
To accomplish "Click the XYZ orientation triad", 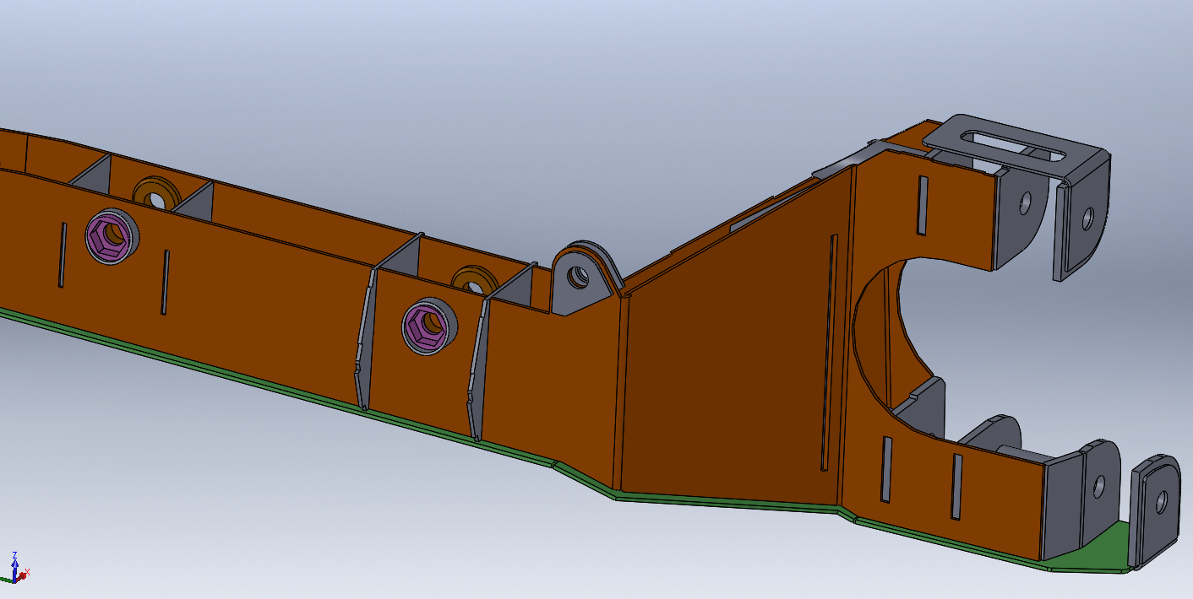I will click(x=15, y=568).
